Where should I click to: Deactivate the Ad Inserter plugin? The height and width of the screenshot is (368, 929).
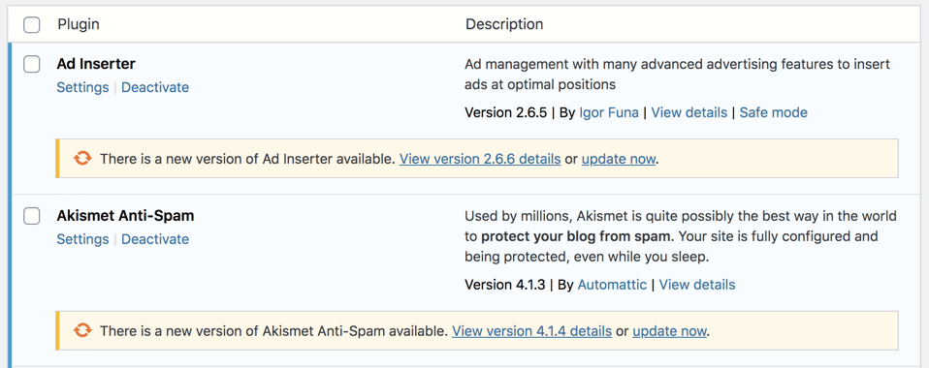155,87
